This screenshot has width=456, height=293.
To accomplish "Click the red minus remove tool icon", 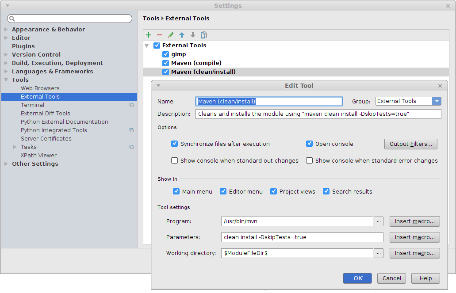I will tap(160, 35).
